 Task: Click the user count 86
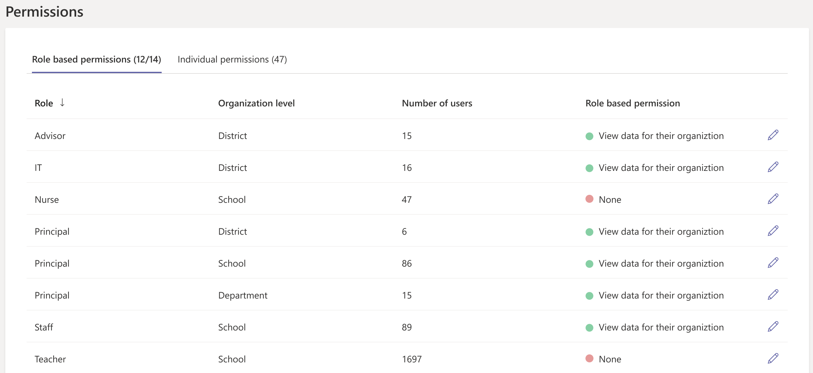point(407,264)
